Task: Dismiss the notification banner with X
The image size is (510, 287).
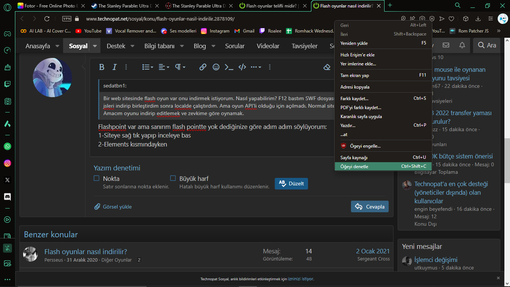Action: [x=498, y=278]
